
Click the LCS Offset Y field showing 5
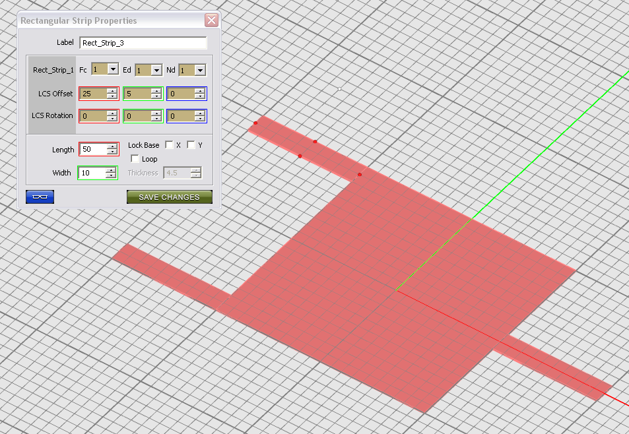tap(137, 94)
